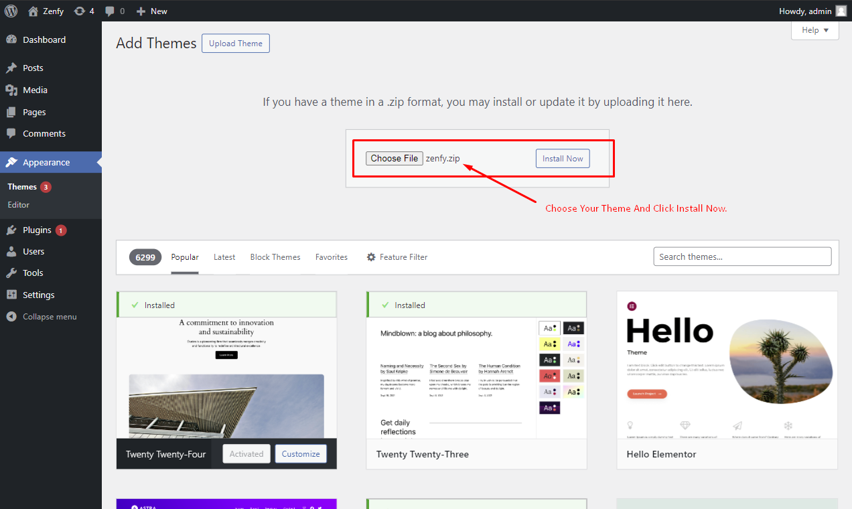The image size is (852, 509).
Task: Click the Astra theme preview
Action: pyautogui.click(x=226, y=504)
